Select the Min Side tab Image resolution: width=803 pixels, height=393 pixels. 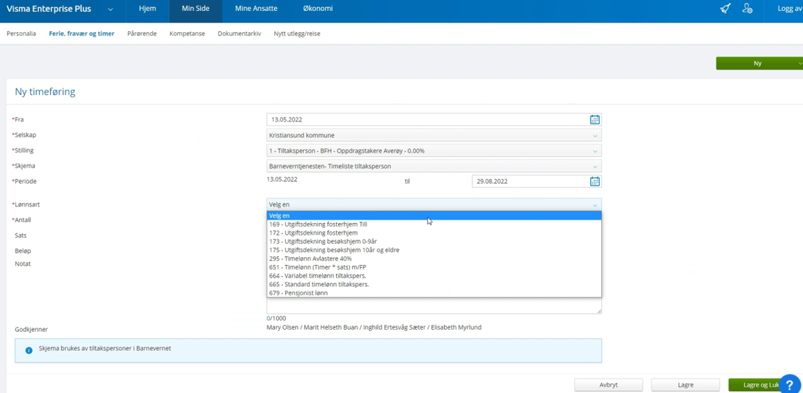pyautogui.click(x=196, y=9)
